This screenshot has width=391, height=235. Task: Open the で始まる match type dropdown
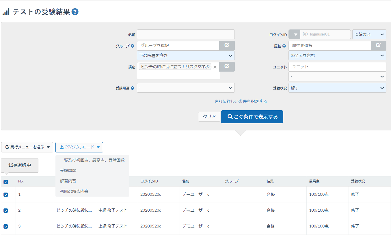(x=369, y=34)
